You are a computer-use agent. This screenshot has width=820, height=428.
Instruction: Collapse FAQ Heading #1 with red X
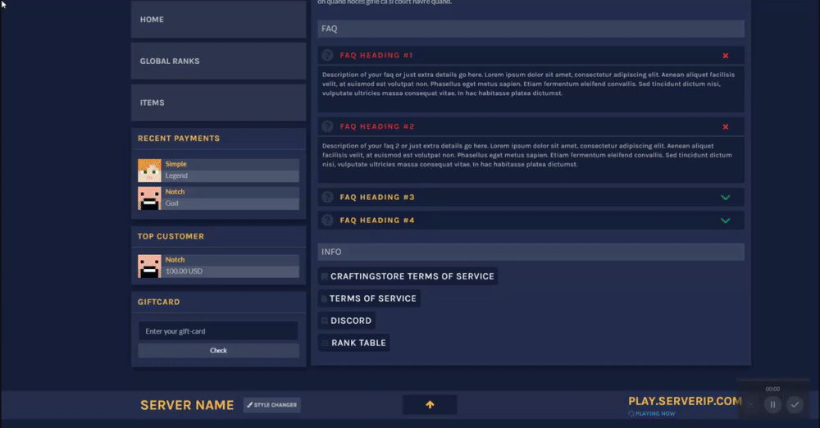tap(726, 56)
